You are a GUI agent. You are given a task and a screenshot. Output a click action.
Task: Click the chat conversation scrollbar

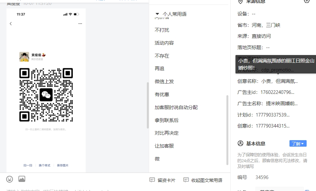(148, 105)
